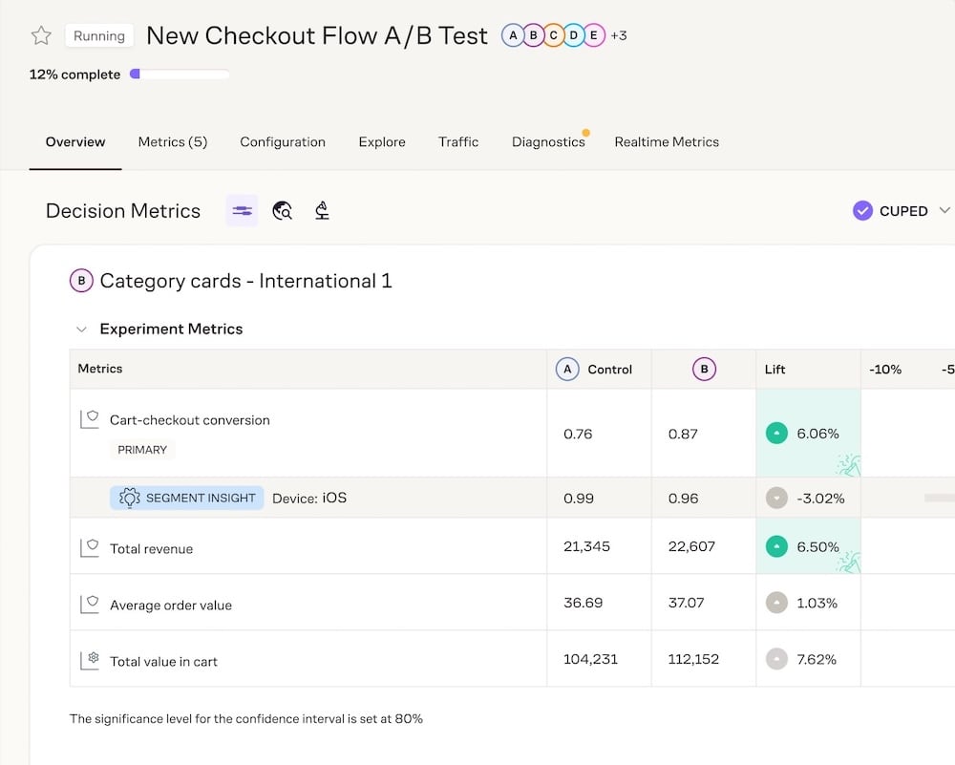The height and width of the screenshot is (765, 955).
Task: Toggle the CUPED checkmark
Action: (x=862, y=211)
